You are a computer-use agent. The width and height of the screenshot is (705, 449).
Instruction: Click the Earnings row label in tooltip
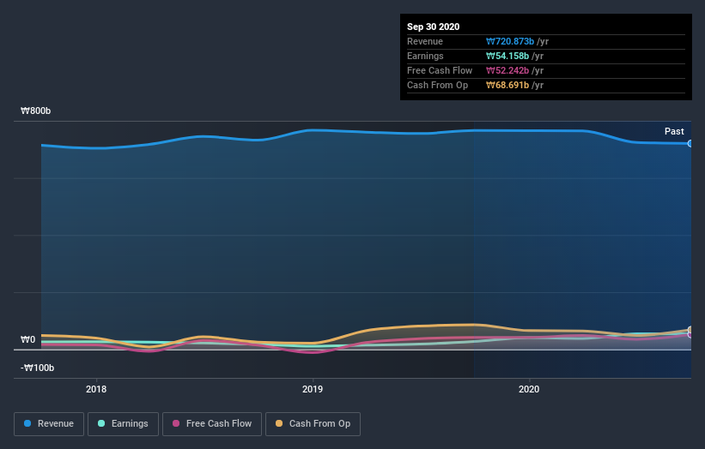coord(425,56)
